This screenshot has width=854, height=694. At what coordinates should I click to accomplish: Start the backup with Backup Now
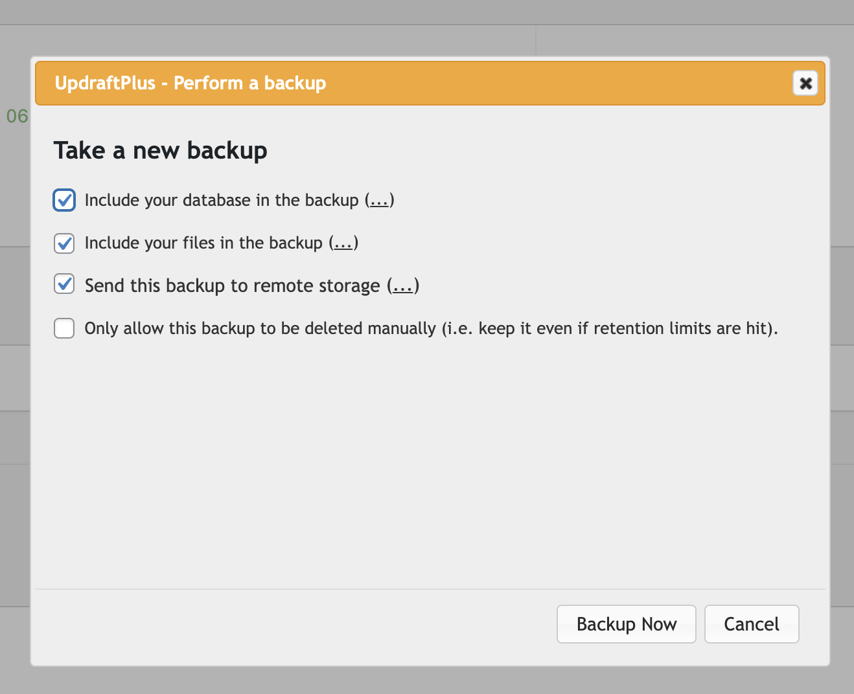tap(627, 624)
